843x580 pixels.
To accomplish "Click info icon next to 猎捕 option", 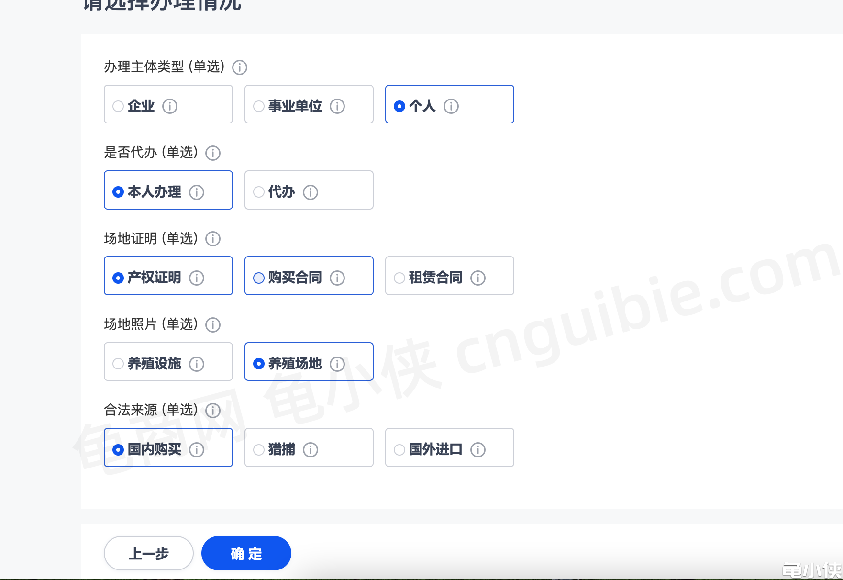I will pyautogui.click(x=311, y=449).
